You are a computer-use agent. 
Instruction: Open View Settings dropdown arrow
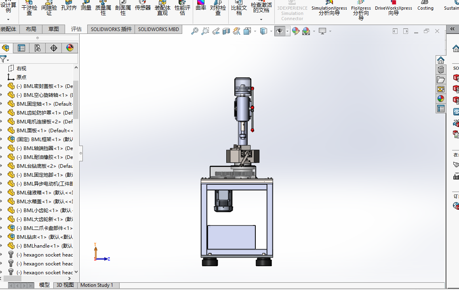[x=330, y=31]
